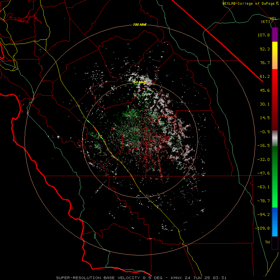
Task: Click the 76.7 velocity scale value
Action: click(x=265, y=63)
